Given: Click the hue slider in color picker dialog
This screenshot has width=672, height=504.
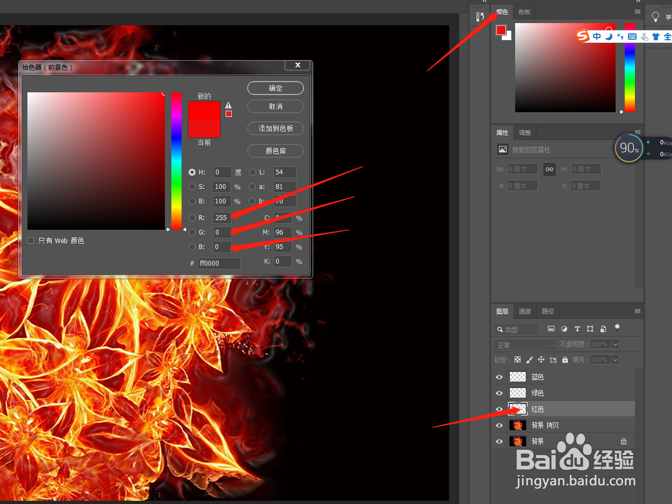Looking at the screenshot, I should tap(176, 160).
